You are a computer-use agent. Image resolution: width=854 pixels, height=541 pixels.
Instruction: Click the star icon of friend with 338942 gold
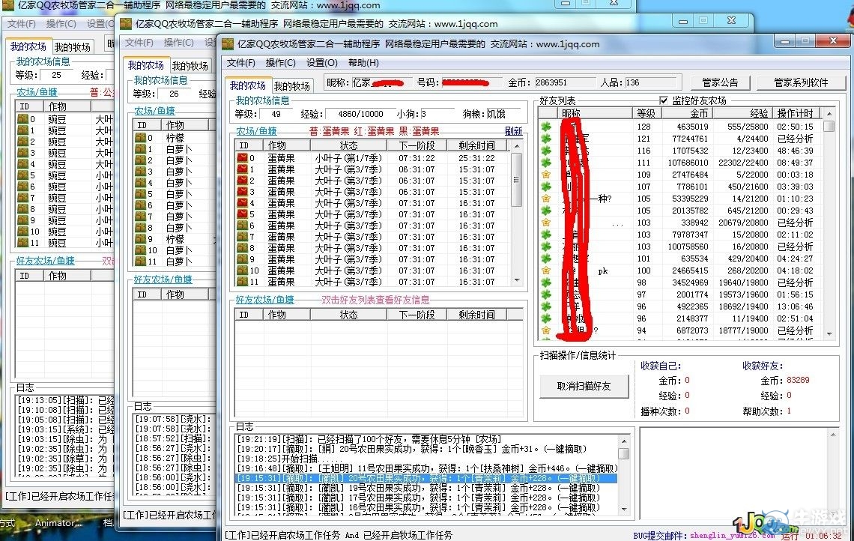[x=546, y=223]
